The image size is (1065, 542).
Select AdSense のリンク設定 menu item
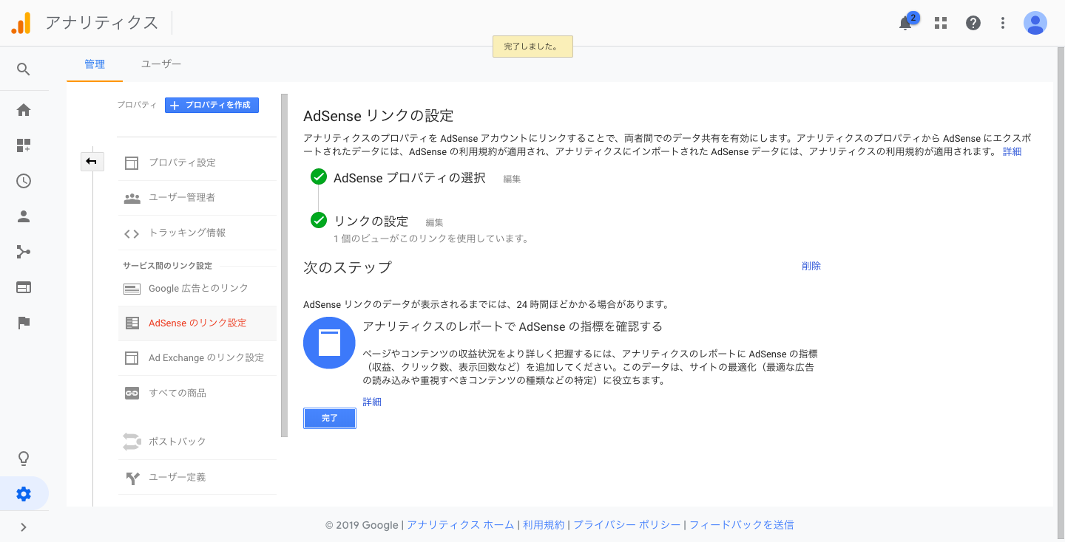click(197, 323)
